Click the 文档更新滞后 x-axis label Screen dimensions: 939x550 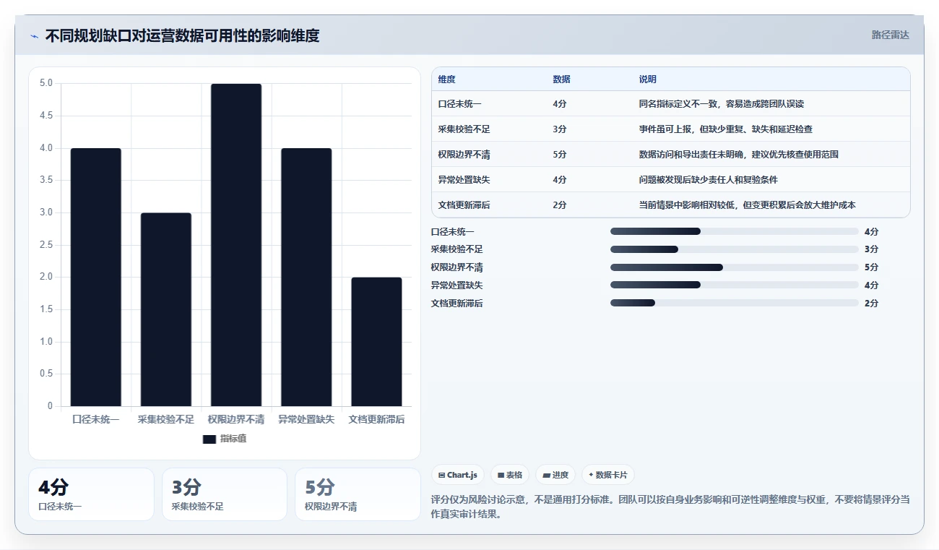[376, 419]
